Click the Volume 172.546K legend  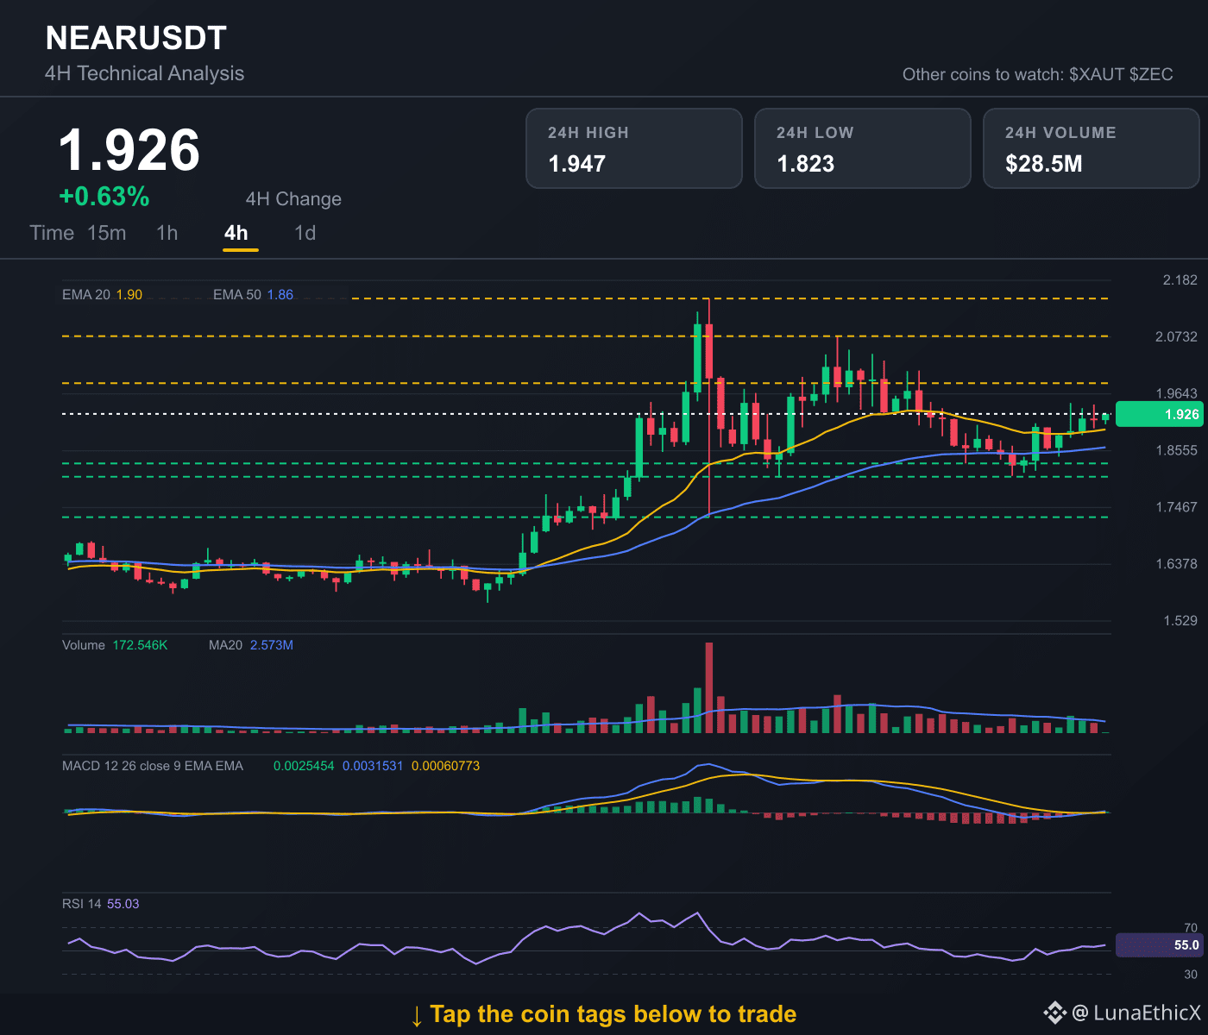[115, 645]
